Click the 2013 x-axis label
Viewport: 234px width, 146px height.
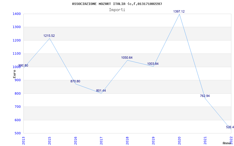pos(24,141)
